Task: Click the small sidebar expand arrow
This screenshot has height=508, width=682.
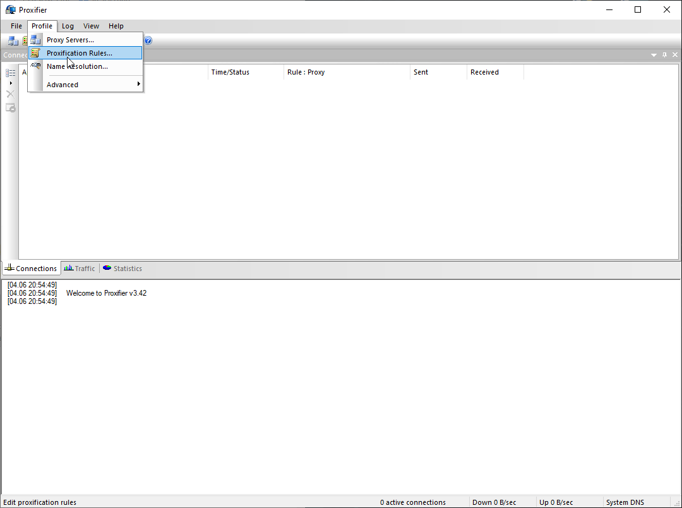Action: pyautogui.click(x=11, y=83)
